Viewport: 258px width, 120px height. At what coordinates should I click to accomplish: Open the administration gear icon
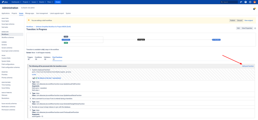(x=250, y=2)
